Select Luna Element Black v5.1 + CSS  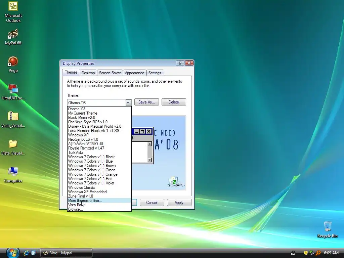click(99, 131)
